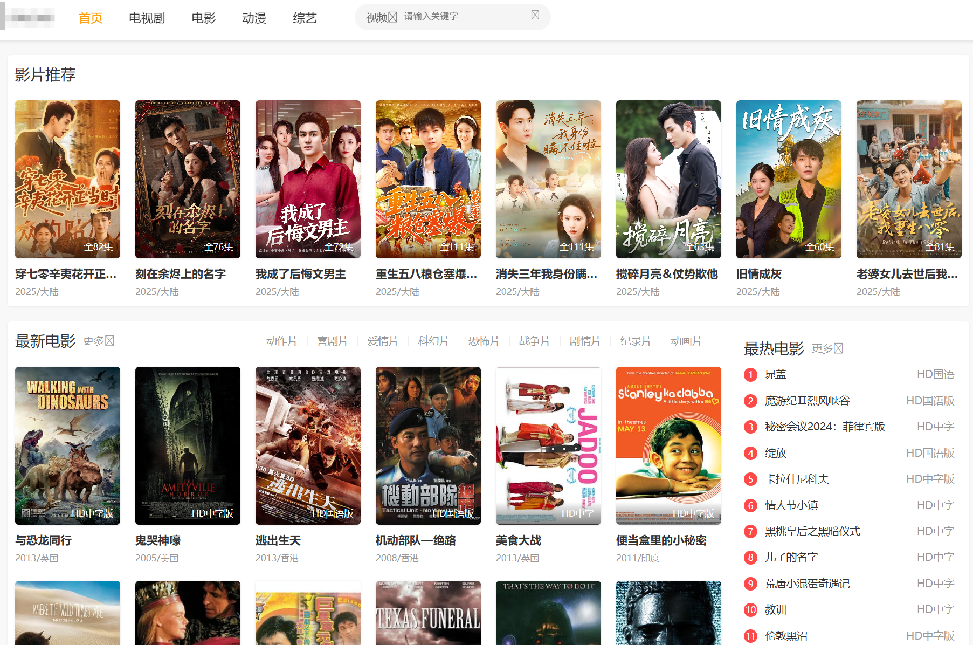The width and height of the screenshot is (973, 645).
Task: Open the Texas Funeral poster thumbnail
Action: 428,613
